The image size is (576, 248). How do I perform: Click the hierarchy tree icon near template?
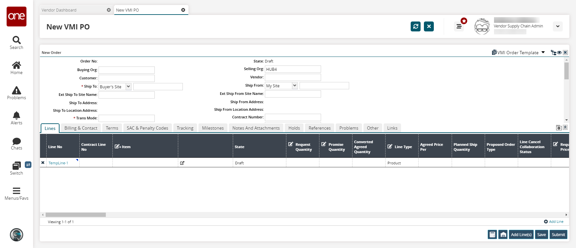(x=553, y=53)
